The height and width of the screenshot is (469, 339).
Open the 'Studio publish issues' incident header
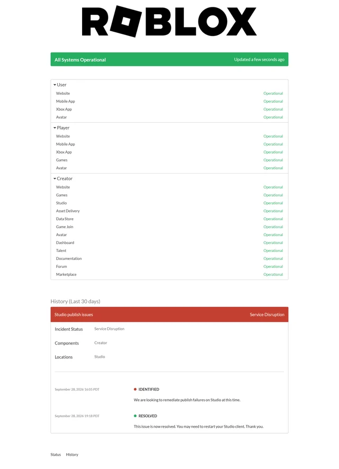[x=169, y=314]
